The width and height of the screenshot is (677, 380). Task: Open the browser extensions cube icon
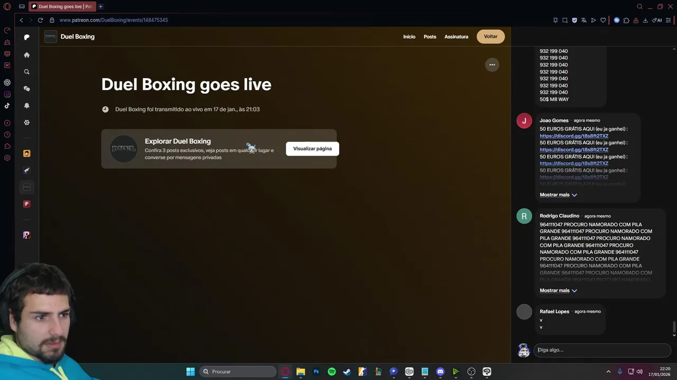click(x=626, y=20)
